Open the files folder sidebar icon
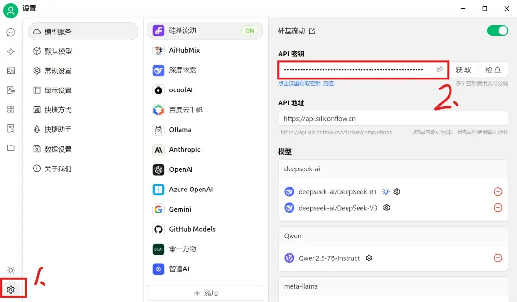 [11, 148]
